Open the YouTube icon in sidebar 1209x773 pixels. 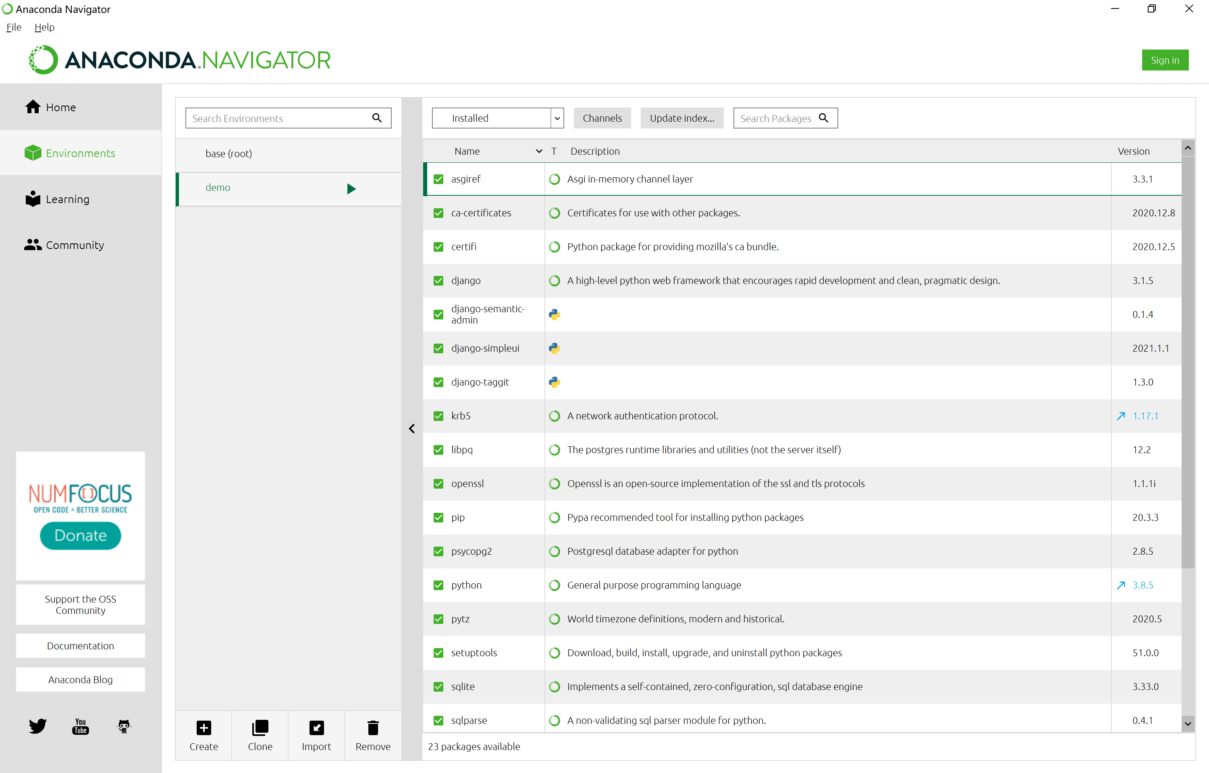point(80,726)
